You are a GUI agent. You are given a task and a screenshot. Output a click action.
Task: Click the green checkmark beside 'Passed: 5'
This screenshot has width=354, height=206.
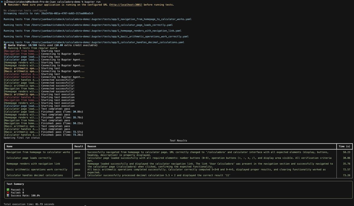click(x=8, y=189)
